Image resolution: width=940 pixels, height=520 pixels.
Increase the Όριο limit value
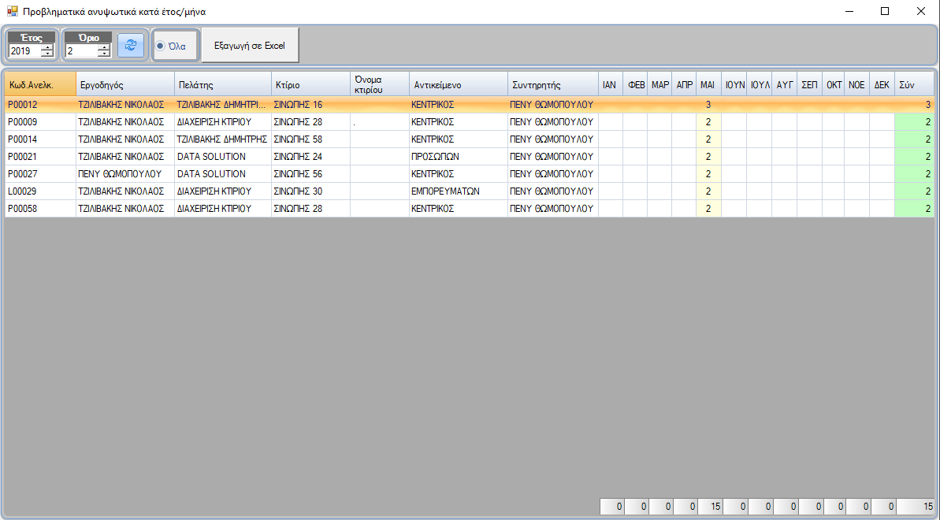(104, 47)
